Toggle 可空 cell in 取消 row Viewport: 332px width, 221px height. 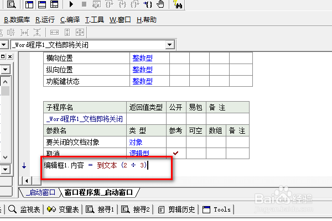[x=196, y=153]
